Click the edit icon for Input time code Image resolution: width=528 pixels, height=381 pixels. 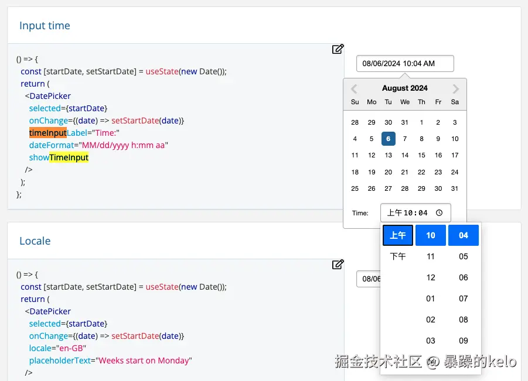pos(338,49)
